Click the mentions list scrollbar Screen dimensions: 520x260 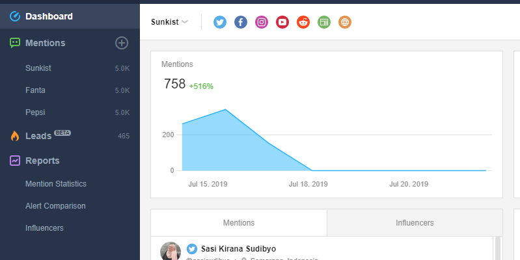tap(497, 248)
